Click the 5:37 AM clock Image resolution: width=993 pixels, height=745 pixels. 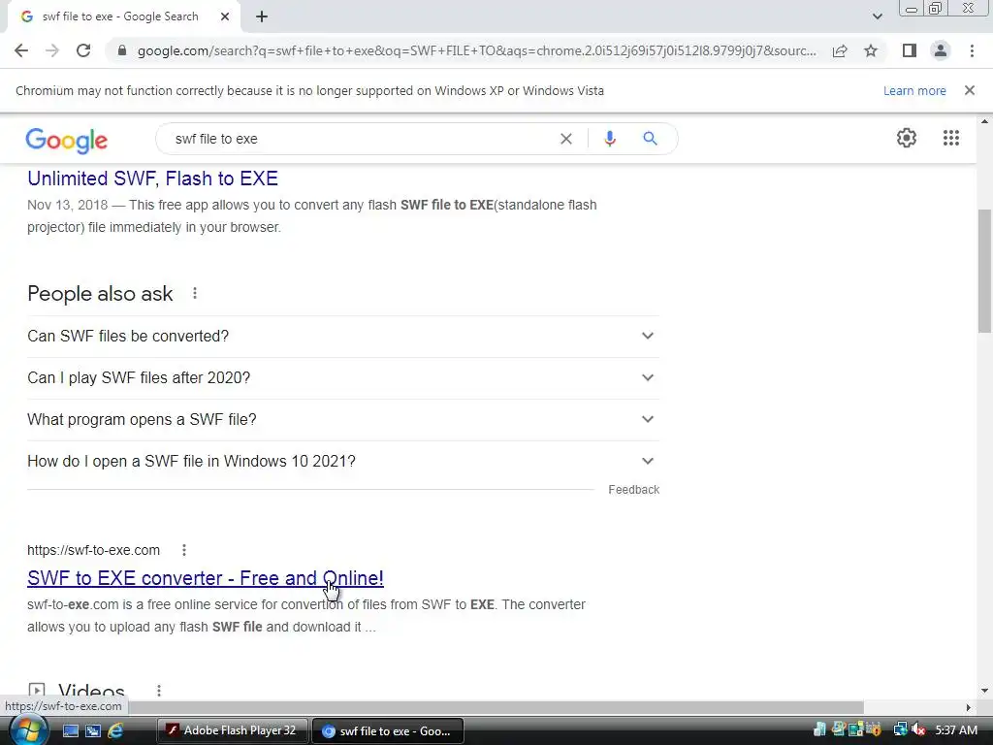(955, 730)
